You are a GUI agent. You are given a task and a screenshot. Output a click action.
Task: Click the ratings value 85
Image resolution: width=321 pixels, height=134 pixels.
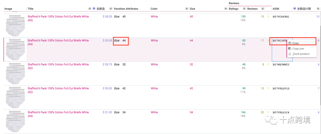pos(244,40)
